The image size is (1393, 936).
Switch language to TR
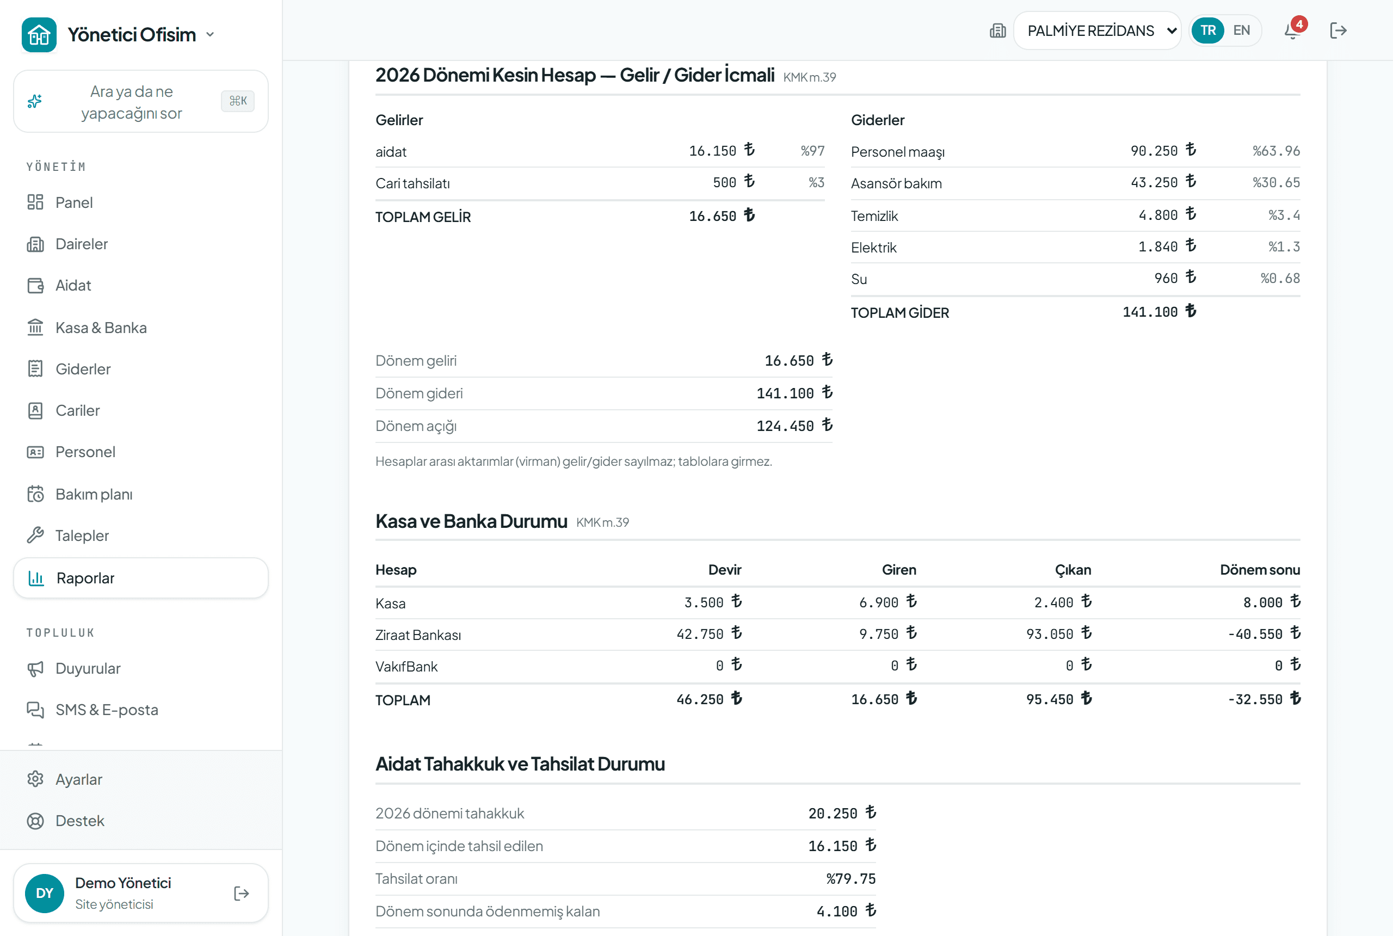[1207, 30]
